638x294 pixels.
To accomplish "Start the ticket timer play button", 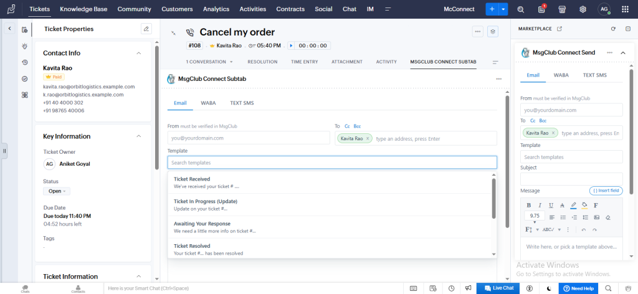I will click(291, 45).
